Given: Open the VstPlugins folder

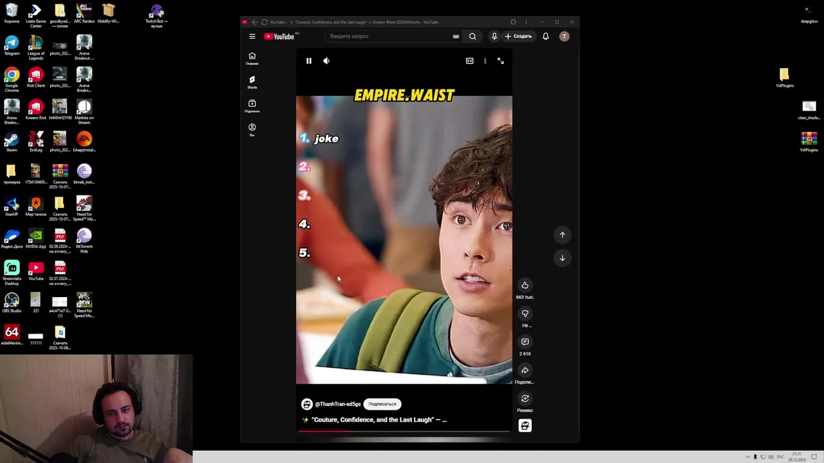Looking at the screenshot, I should [x=785, y=78].
